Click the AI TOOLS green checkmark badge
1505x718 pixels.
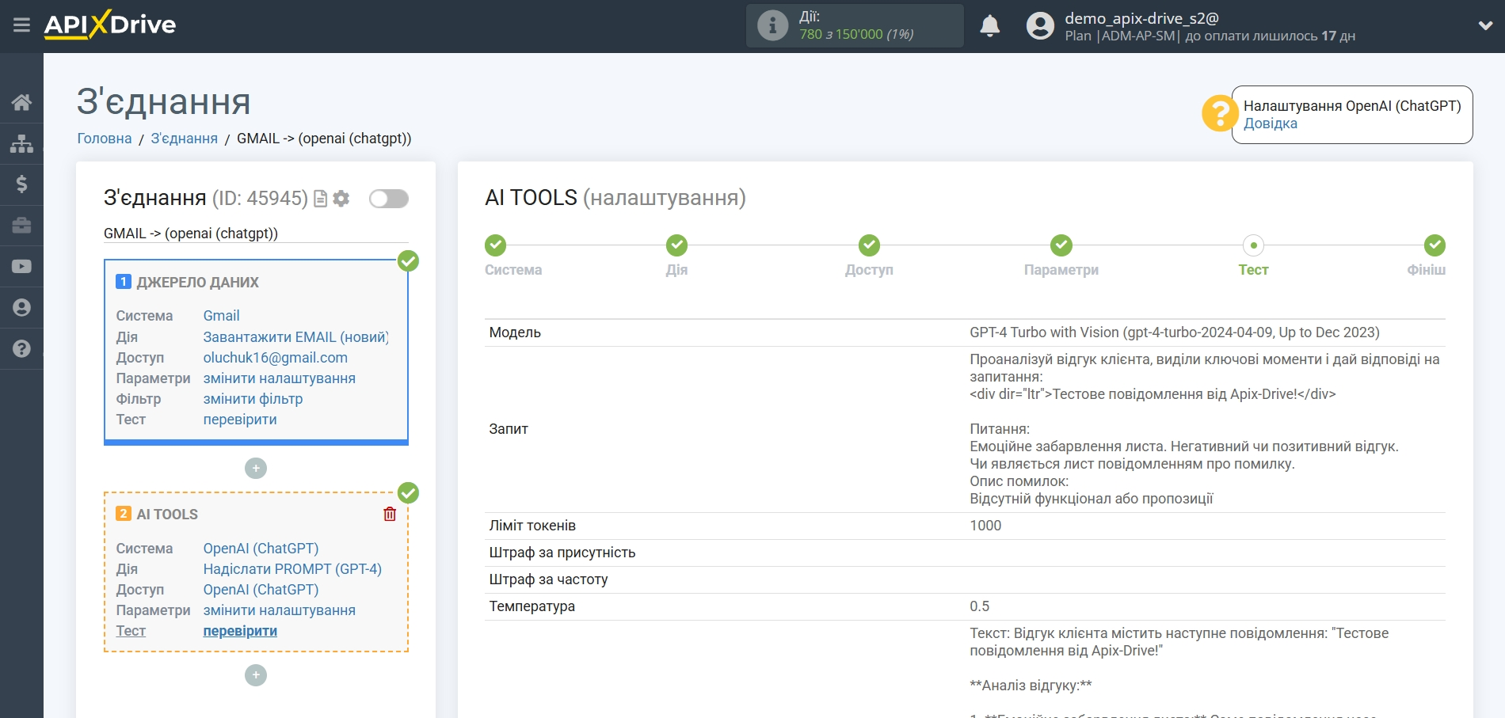(x=408, y=493)
